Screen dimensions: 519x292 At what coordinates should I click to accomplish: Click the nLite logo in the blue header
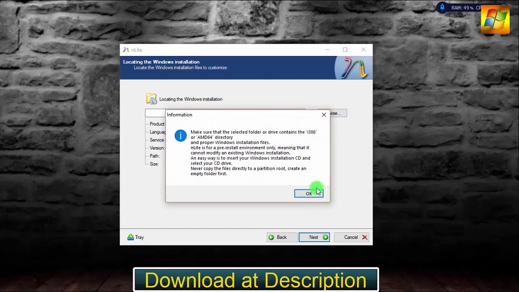pos(353,67)
